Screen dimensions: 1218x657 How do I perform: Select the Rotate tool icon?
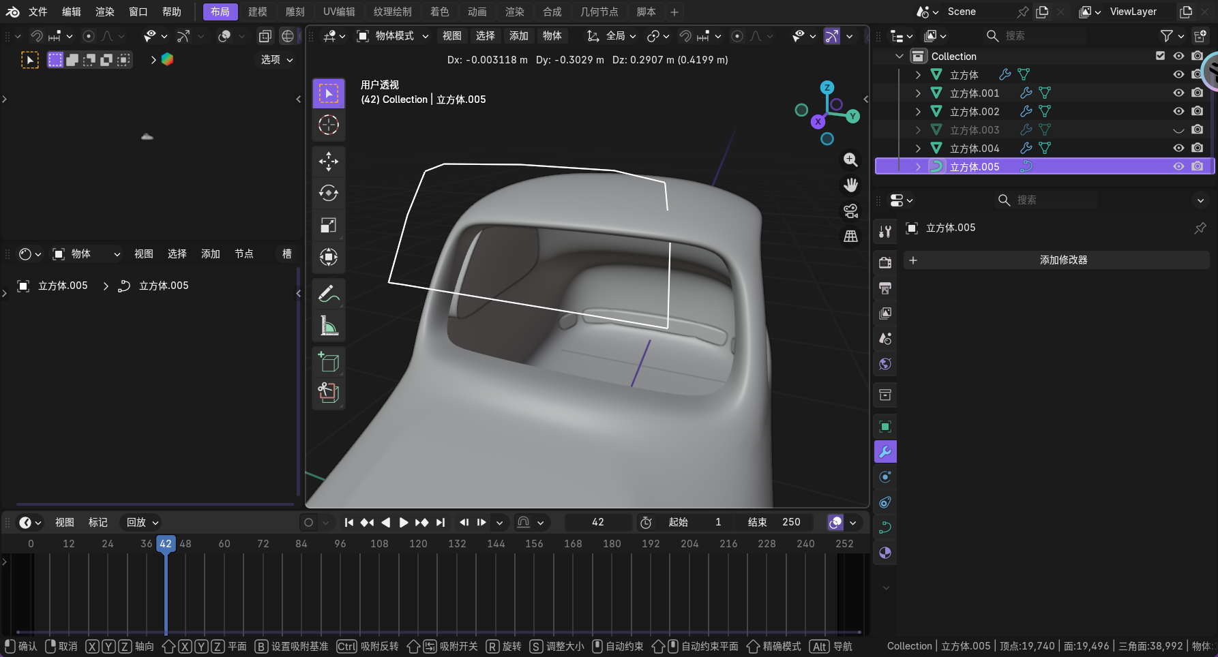coord(329,194)
